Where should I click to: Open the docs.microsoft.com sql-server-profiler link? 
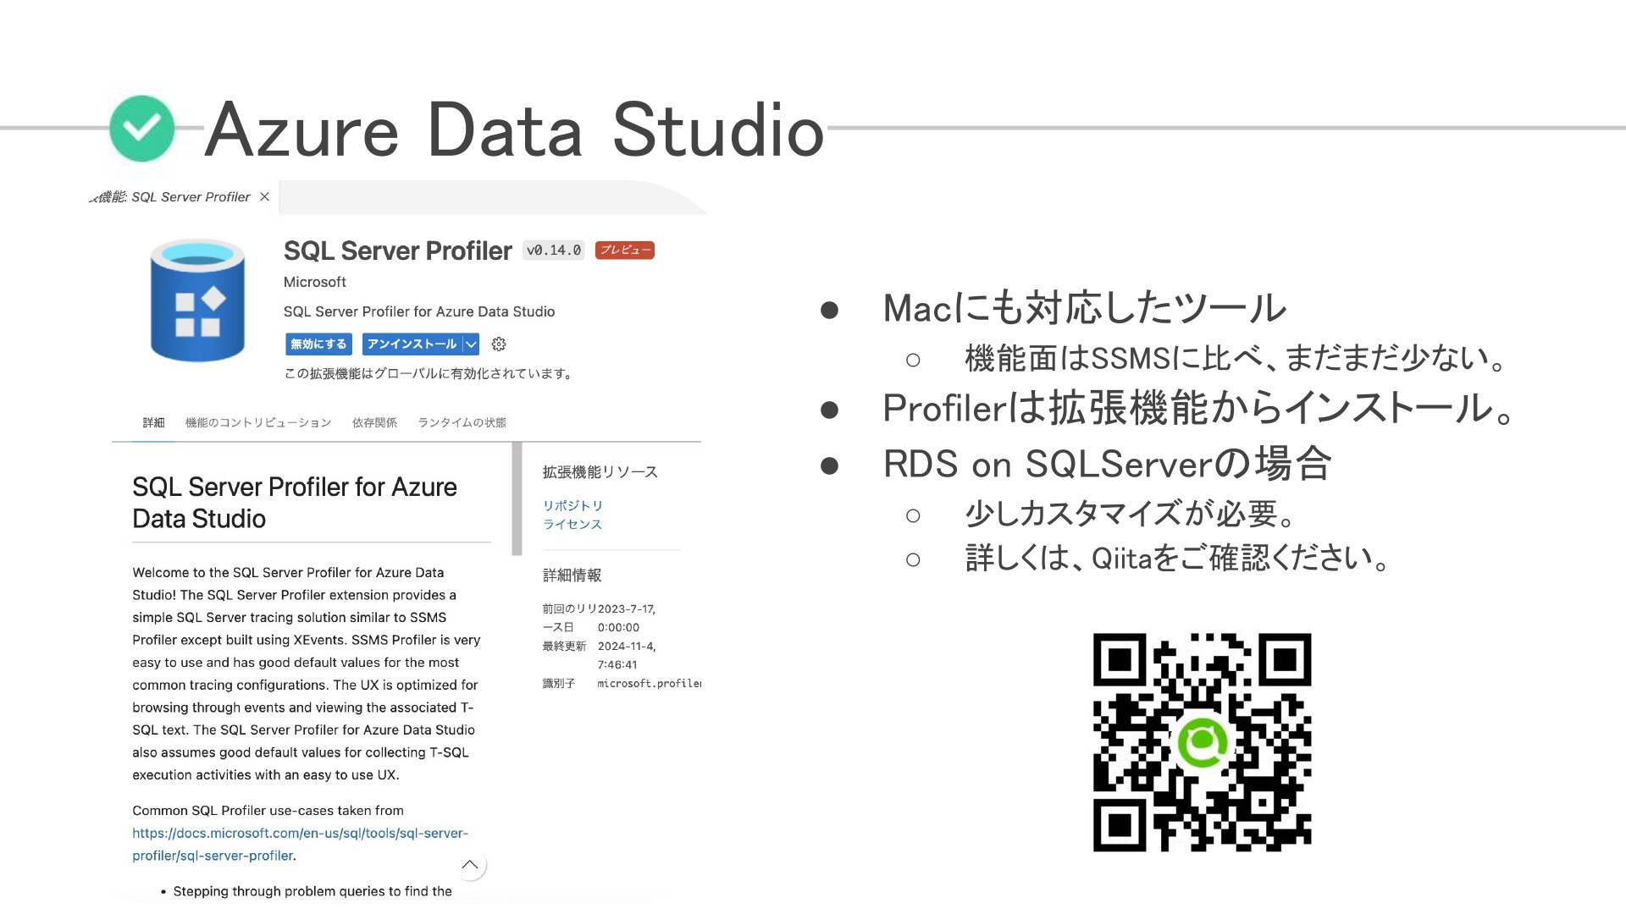tap(300, 844)
